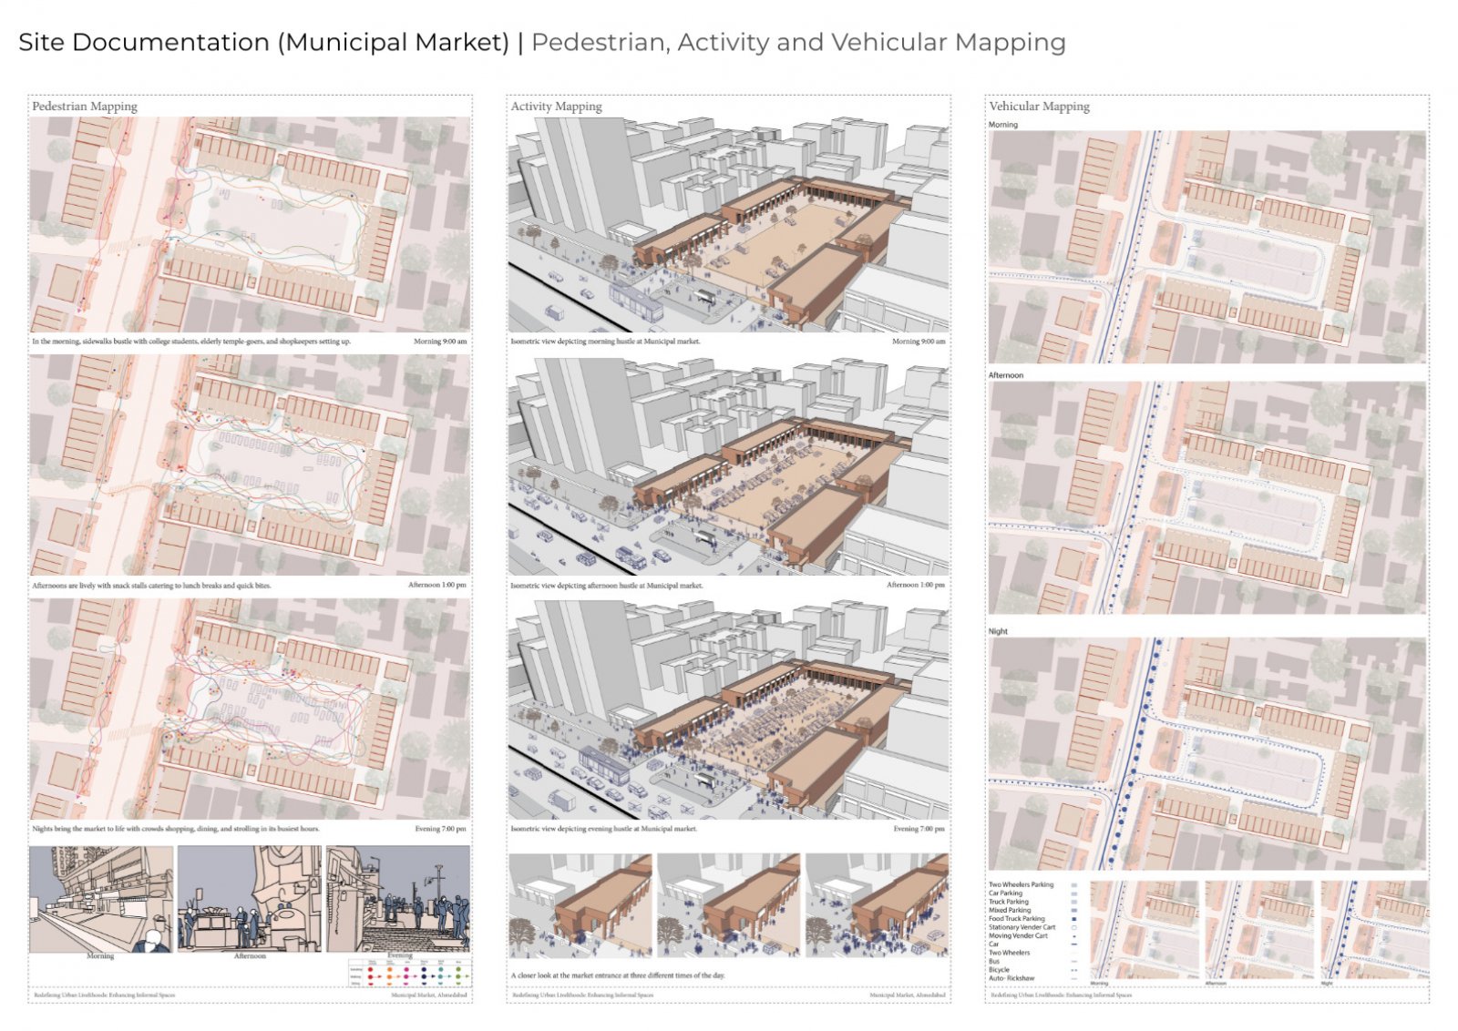Click the 'Site Documentation (Municipal Market)' title
Viewport: 1458px width, 1031px height.
263,43
